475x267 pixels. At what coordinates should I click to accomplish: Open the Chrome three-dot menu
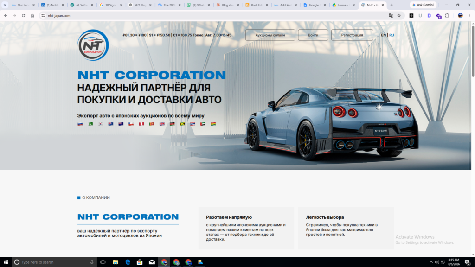coord(469,15)
